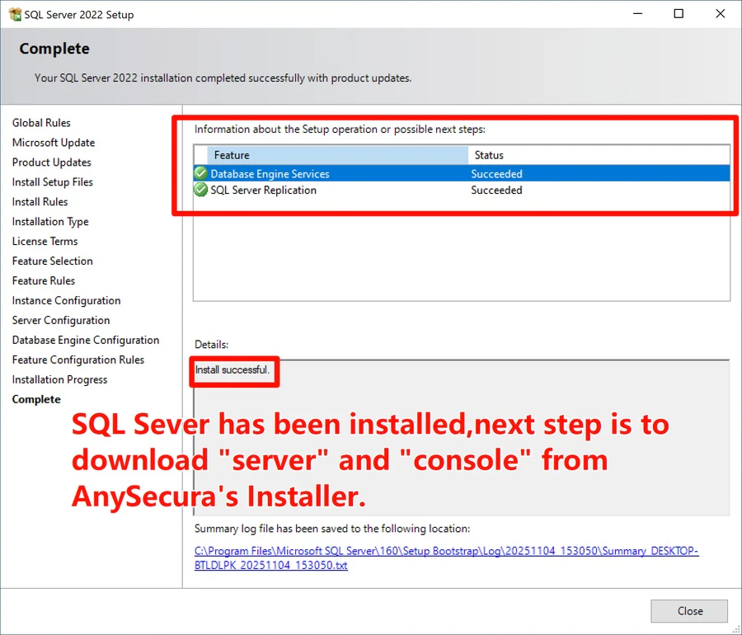This screenshot has width=742, height=635.
Task: Click the Install successful details text
Action: (232, 369)
